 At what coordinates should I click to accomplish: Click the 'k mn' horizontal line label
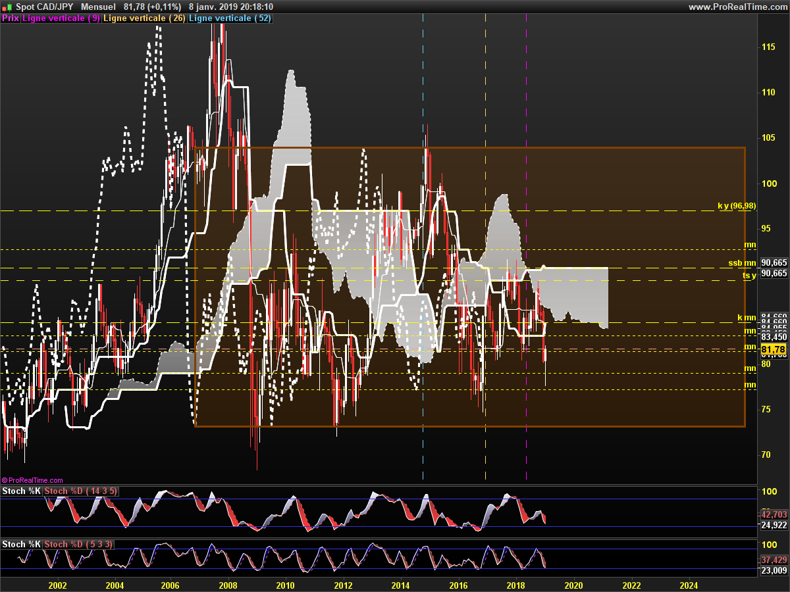click(x=747, y=318)
